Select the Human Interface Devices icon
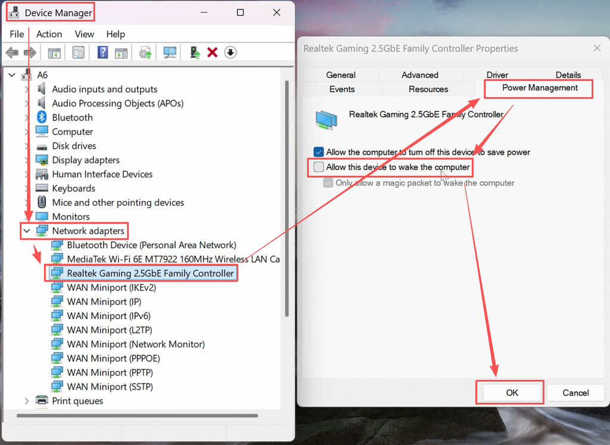Image resolution: width=610 pixels, height=445 pixels. 42,174
